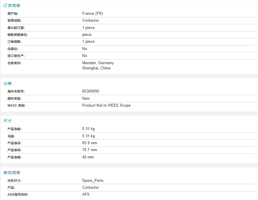Click the 原产地 label
Viewport: 258px width, 200px height.
tap(13, 14)
